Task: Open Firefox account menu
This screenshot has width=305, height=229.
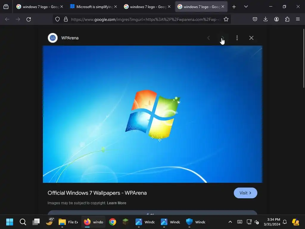Action: point(276,19)
